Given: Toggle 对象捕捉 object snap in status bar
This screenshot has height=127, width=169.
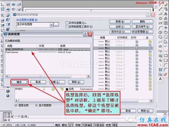Looking at the screenshot, I should [87, 125].
